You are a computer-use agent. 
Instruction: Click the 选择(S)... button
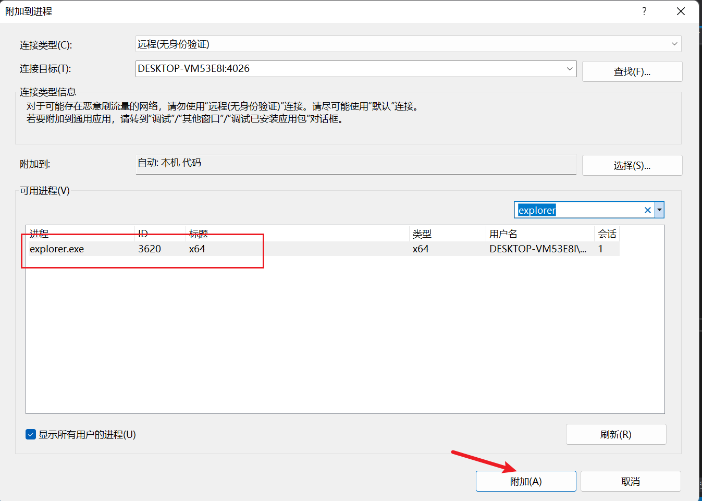click(632, 165)
